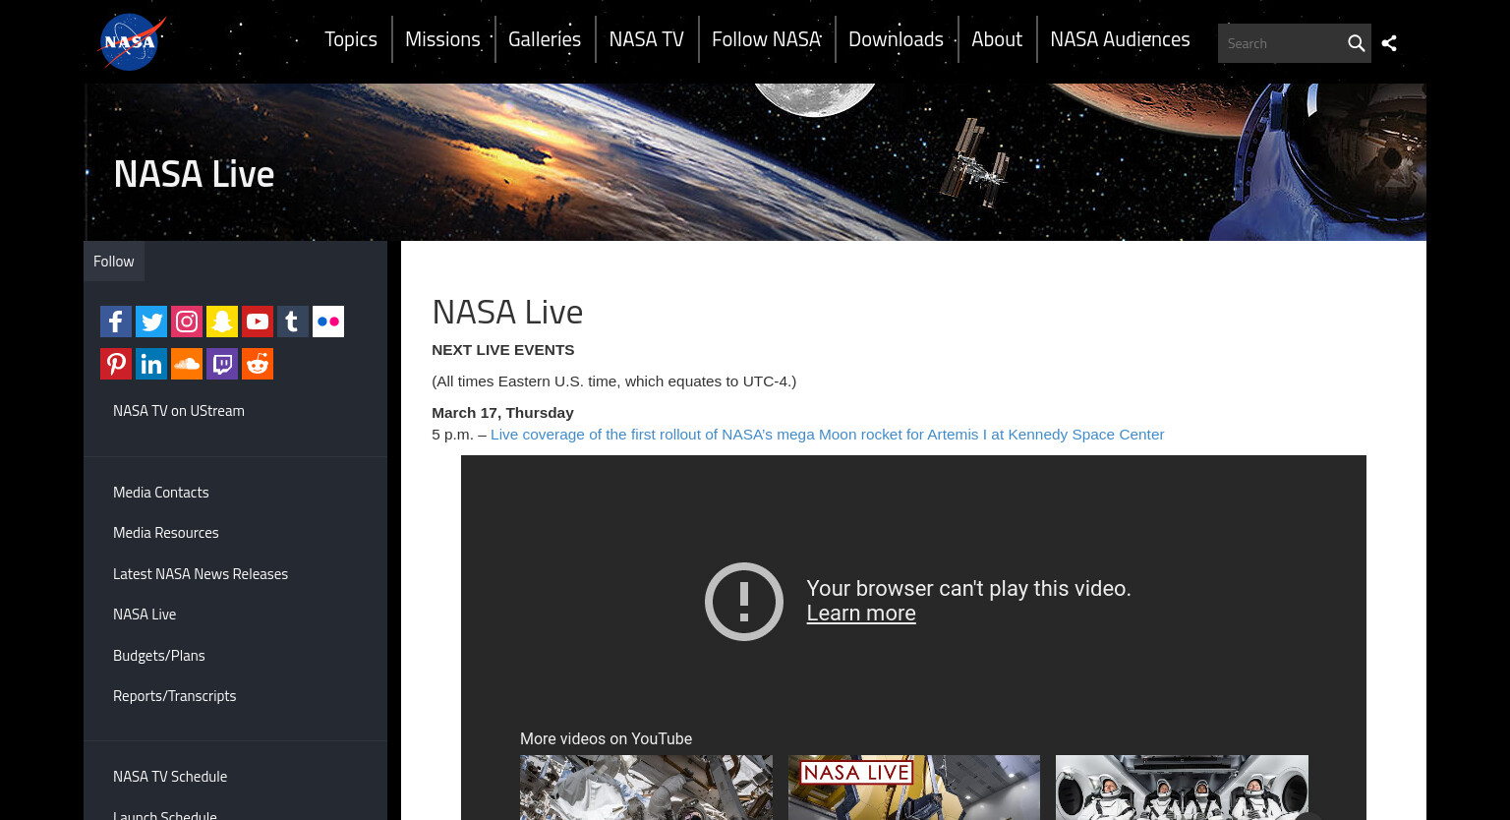Image resolution: width=1510 pixels, height=820 pixels.
Task: Click into the Search field
Action: (1280, 43)
